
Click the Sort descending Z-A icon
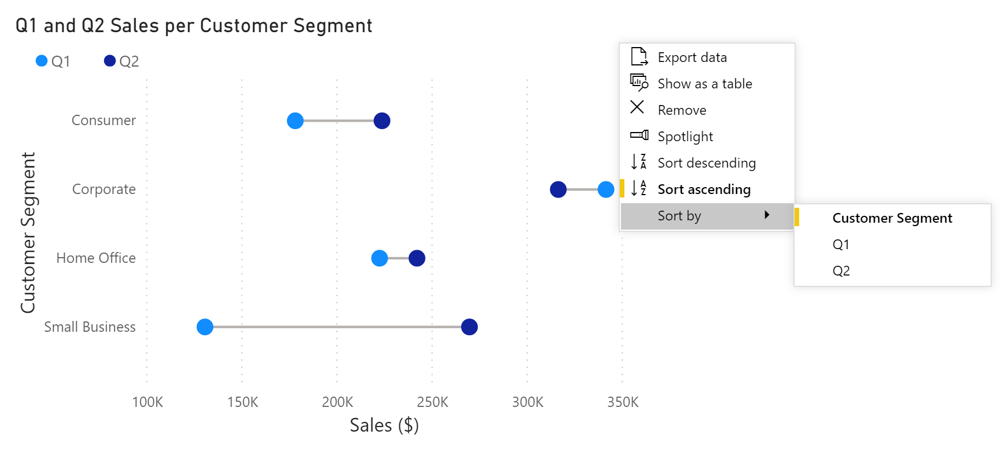(638, 162)
